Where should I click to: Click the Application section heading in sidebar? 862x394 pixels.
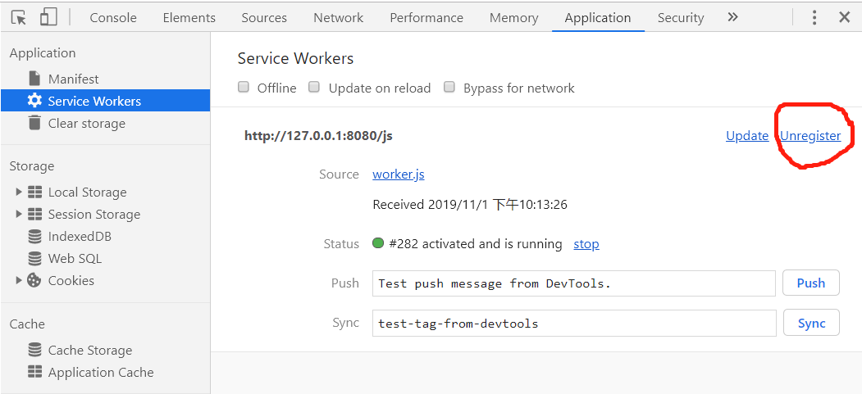click(x=43, y=53)
